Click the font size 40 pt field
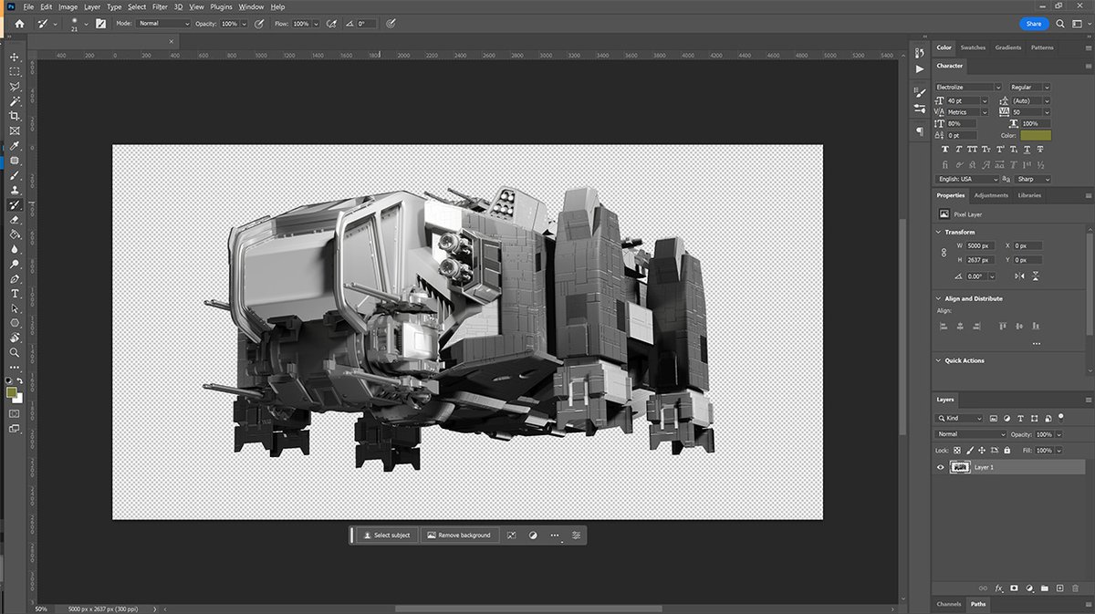The width and height of the screenshot is (1095, 614). [x=962, y=99]
